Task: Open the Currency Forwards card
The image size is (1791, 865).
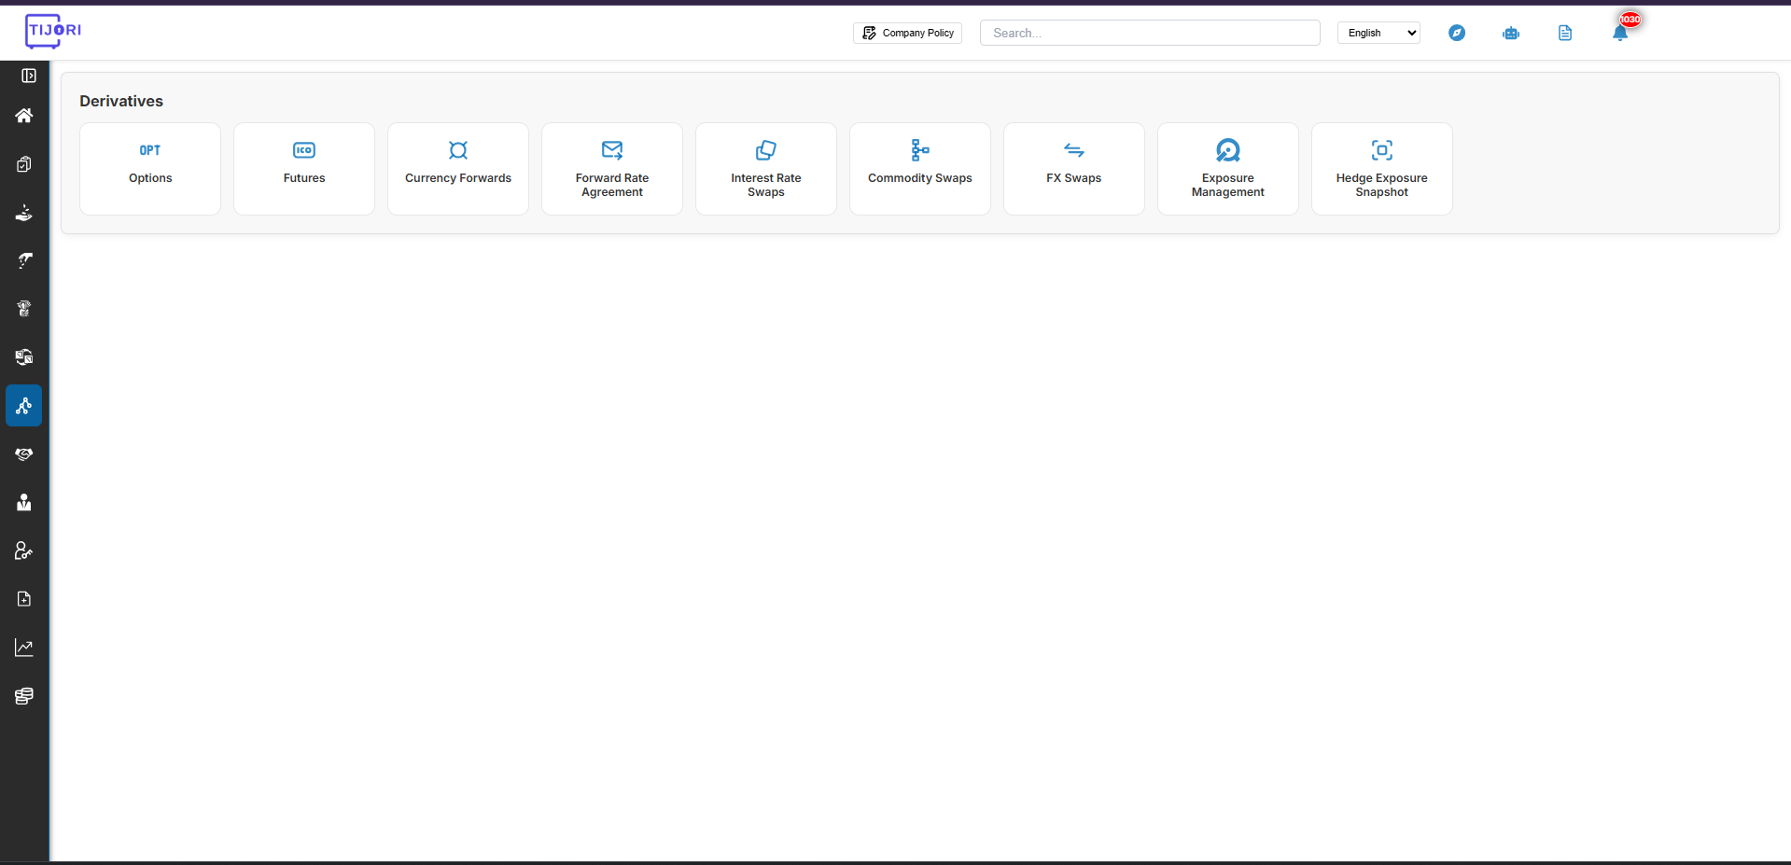Action: [458, 169]
